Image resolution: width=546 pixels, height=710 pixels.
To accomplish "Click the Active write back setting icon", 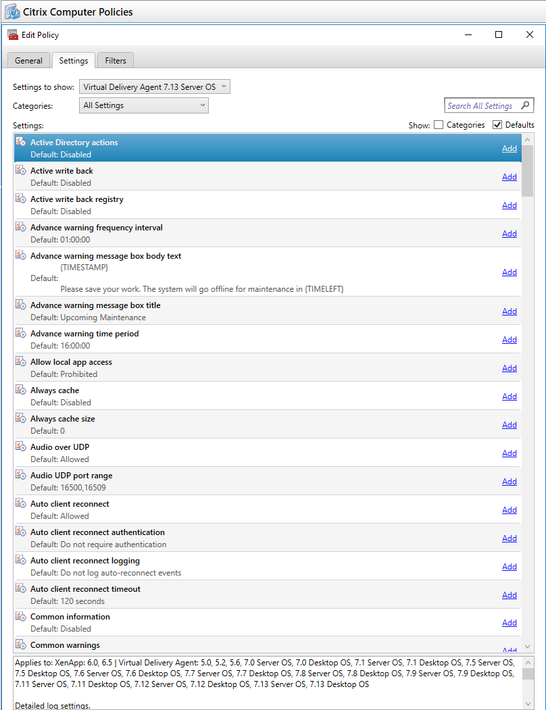I will pyautogui.click(x=21, y=170).
